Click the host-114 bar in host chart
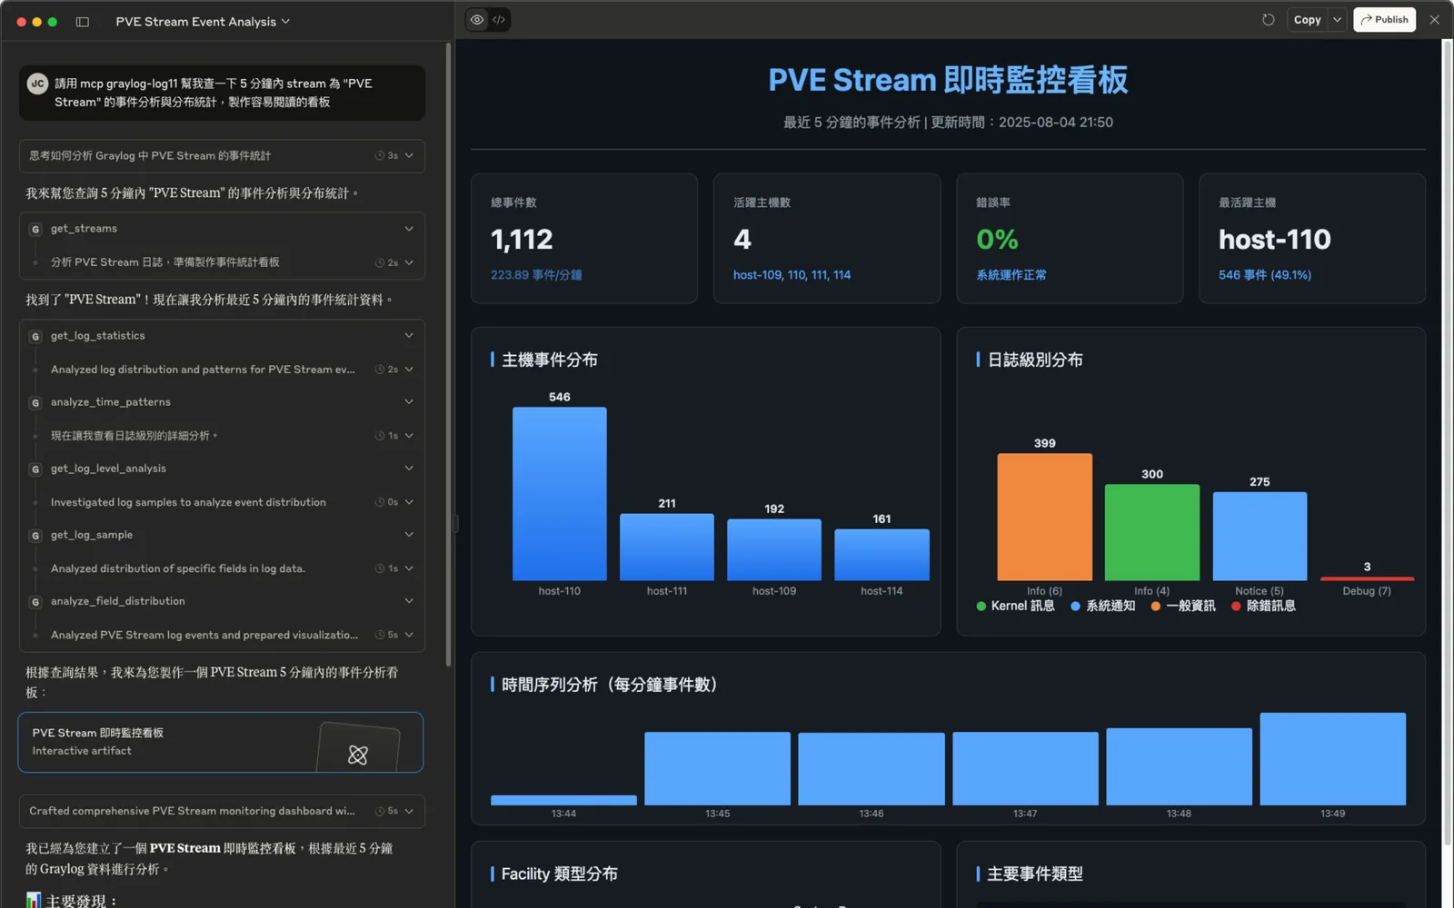The height and width of the screenshot is (908, 1454). (x=881, y=555)
